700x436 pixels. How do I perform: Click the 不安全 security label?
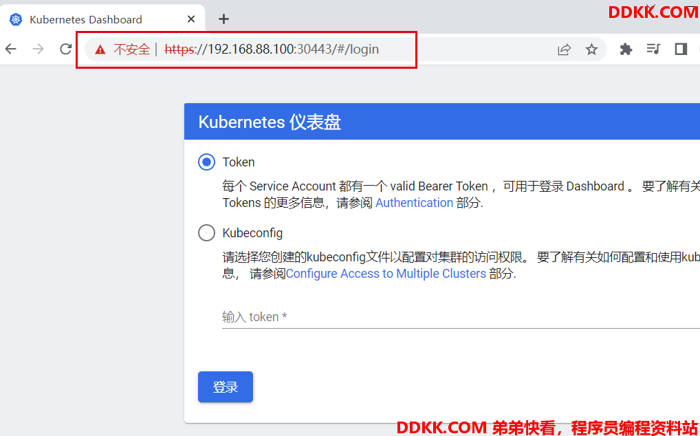(x=132, y=49)
